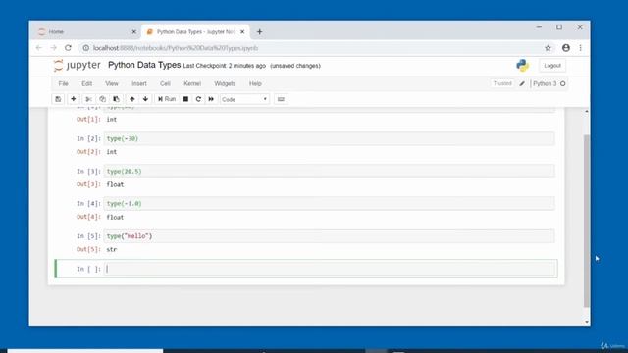Click the Jupyter logo
The image size is (628, 353).
(77, 66)
